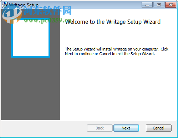
Task: Click the disabled Back button
Action: tap(100, 128)
